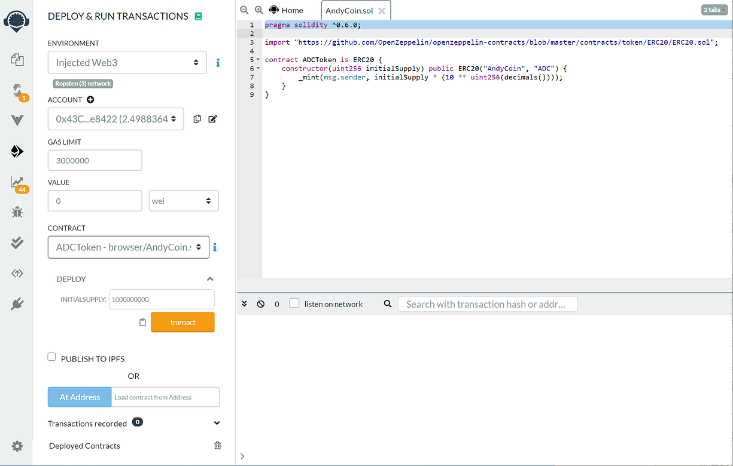Zoom out the editor font

tap(244, 10)
